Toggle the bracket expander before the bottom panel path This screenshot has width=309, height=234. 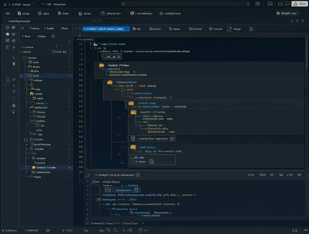click(x=88, y=175)
